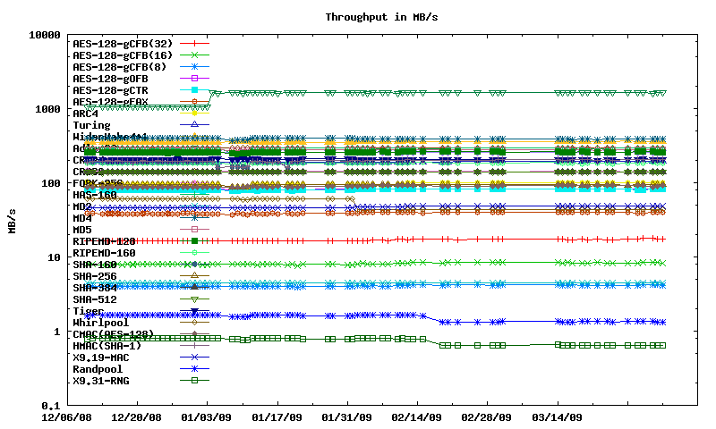Click the orange triangle marker for SHA-256
716x429 pixels.
(x=194, y=276)
